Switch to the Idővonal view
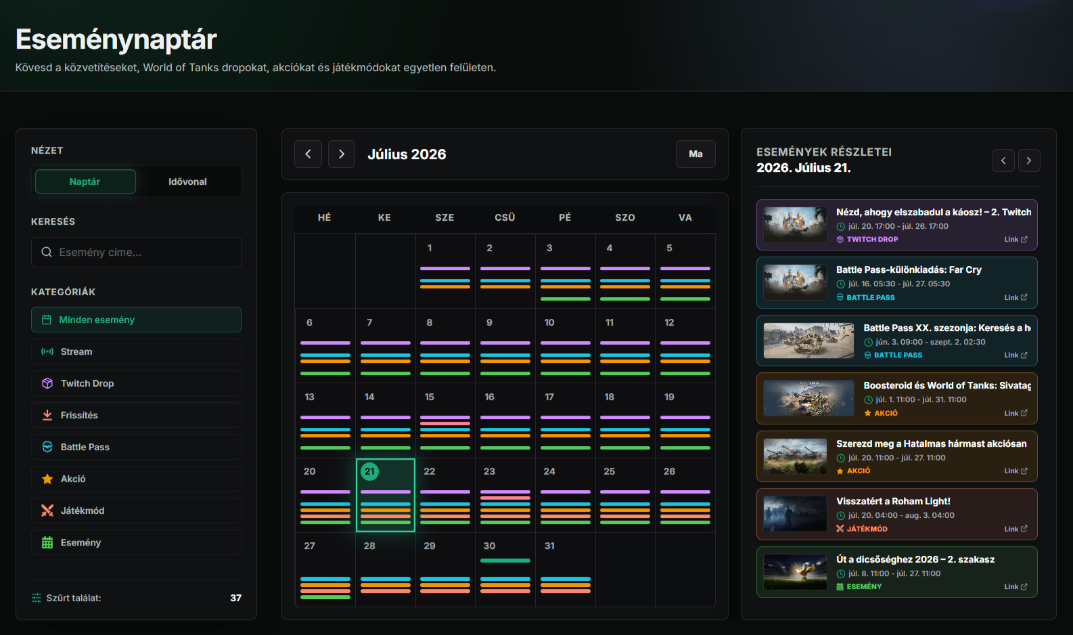This screenshot has width=1073, height=635. [187, 181]
